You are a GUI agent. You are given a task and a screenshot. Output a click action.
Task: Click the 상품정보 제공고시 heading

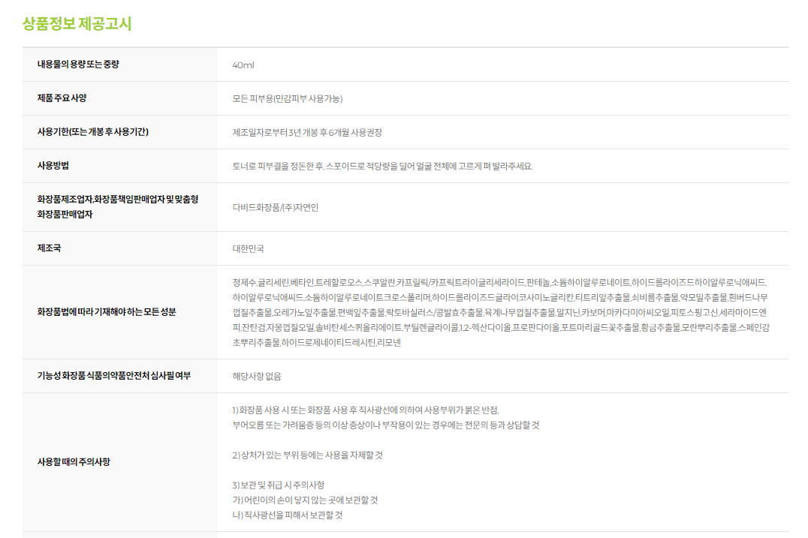77,23
